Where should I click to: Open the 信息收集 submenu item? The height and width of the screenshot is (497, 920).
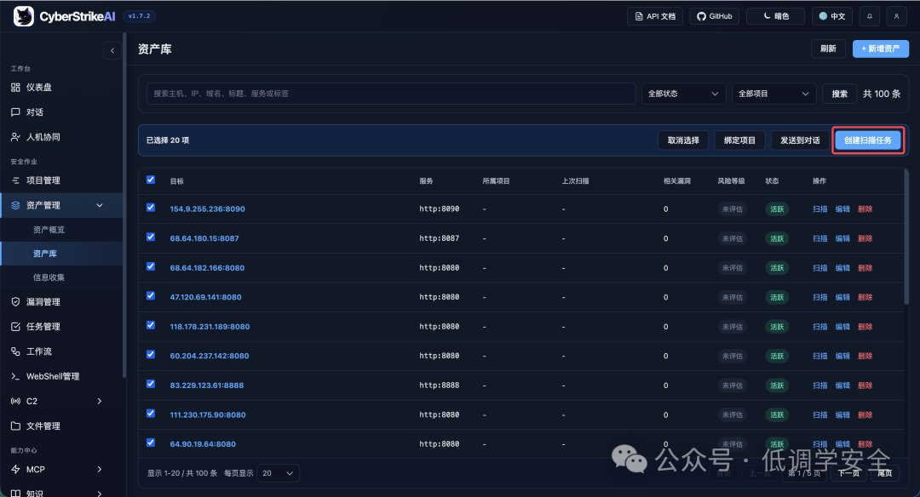coord(49,277)
